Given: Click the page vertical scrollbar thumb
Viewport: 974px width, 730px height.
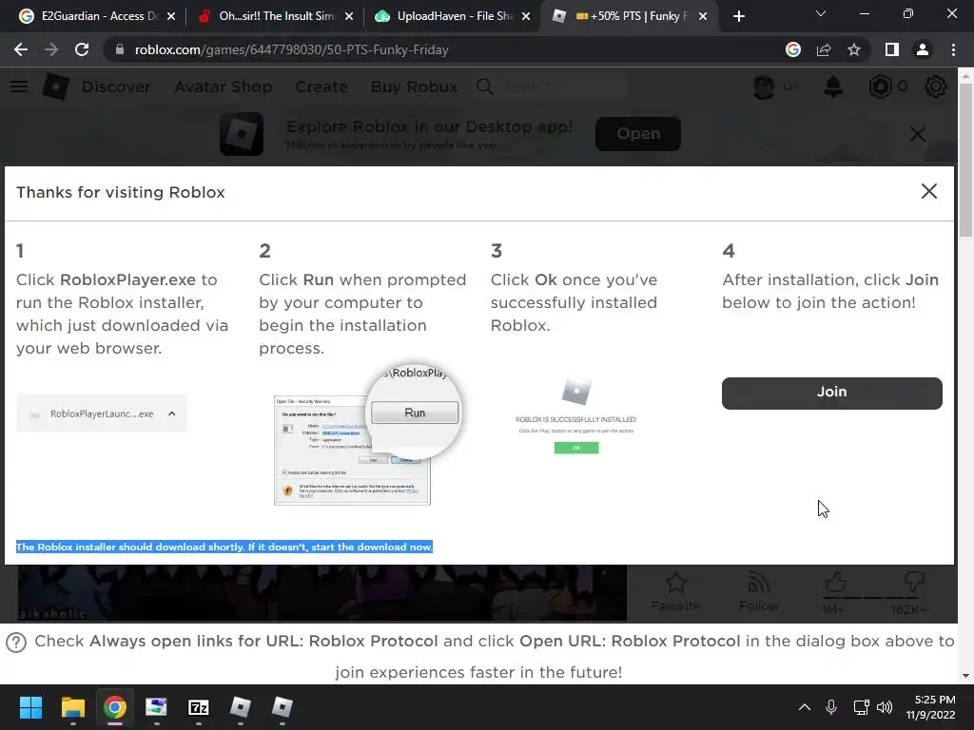Looking at the screenshot, I should click(965, 160).
